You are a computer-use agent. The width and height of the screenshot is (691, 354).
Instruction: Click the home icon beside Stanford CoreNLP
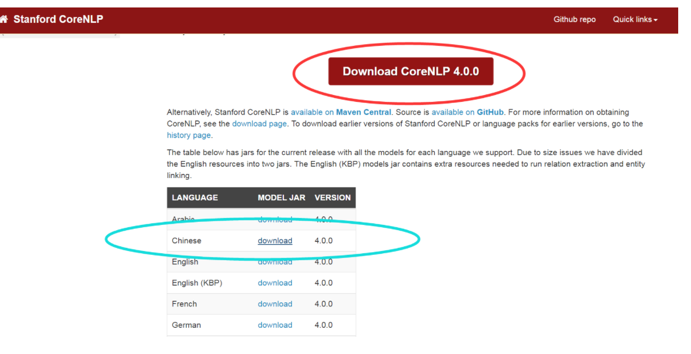pos(4,19)
